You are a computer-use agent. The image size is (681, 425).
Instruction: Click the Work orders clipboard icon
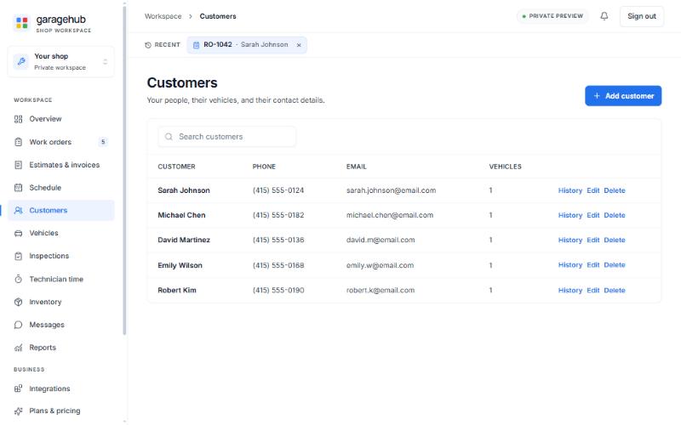[x=18, y=142]
